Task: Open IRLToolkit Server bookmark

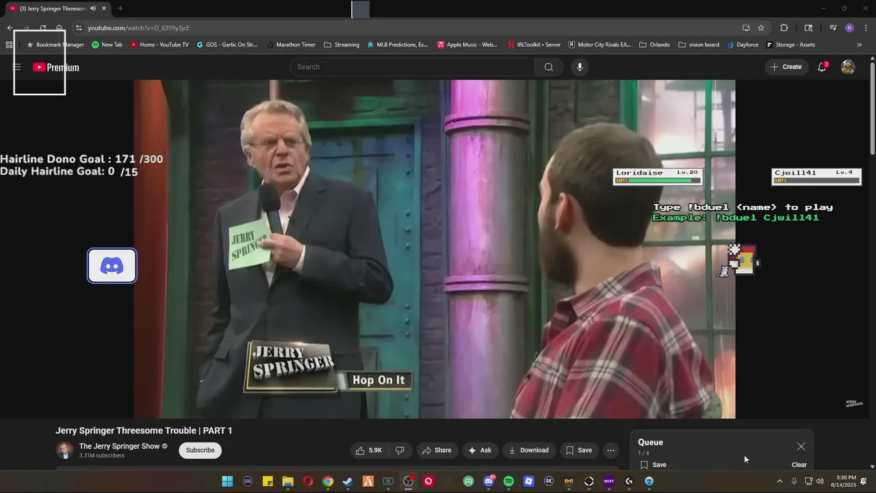Action: click(x=534, y=45)
